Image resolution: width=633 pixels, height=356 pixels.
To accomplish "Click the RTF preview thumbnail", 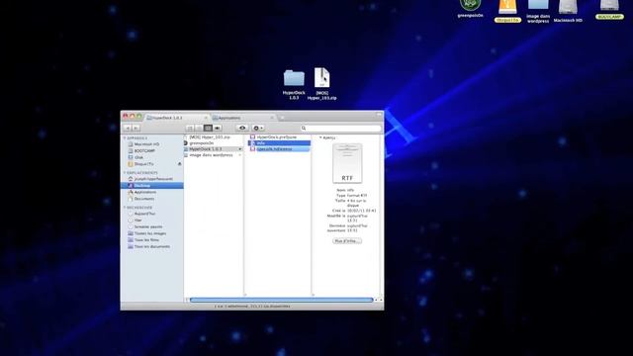I will 347,163.
